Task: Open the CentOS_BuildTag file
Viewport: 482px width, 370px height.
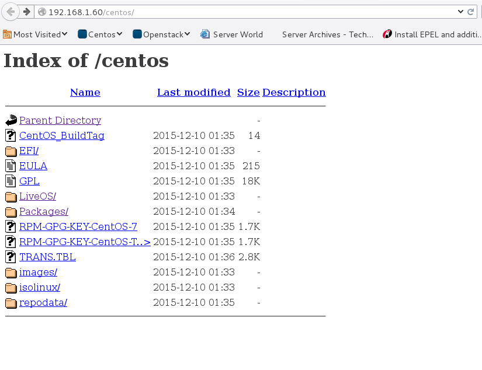Action: pos(62,135)
